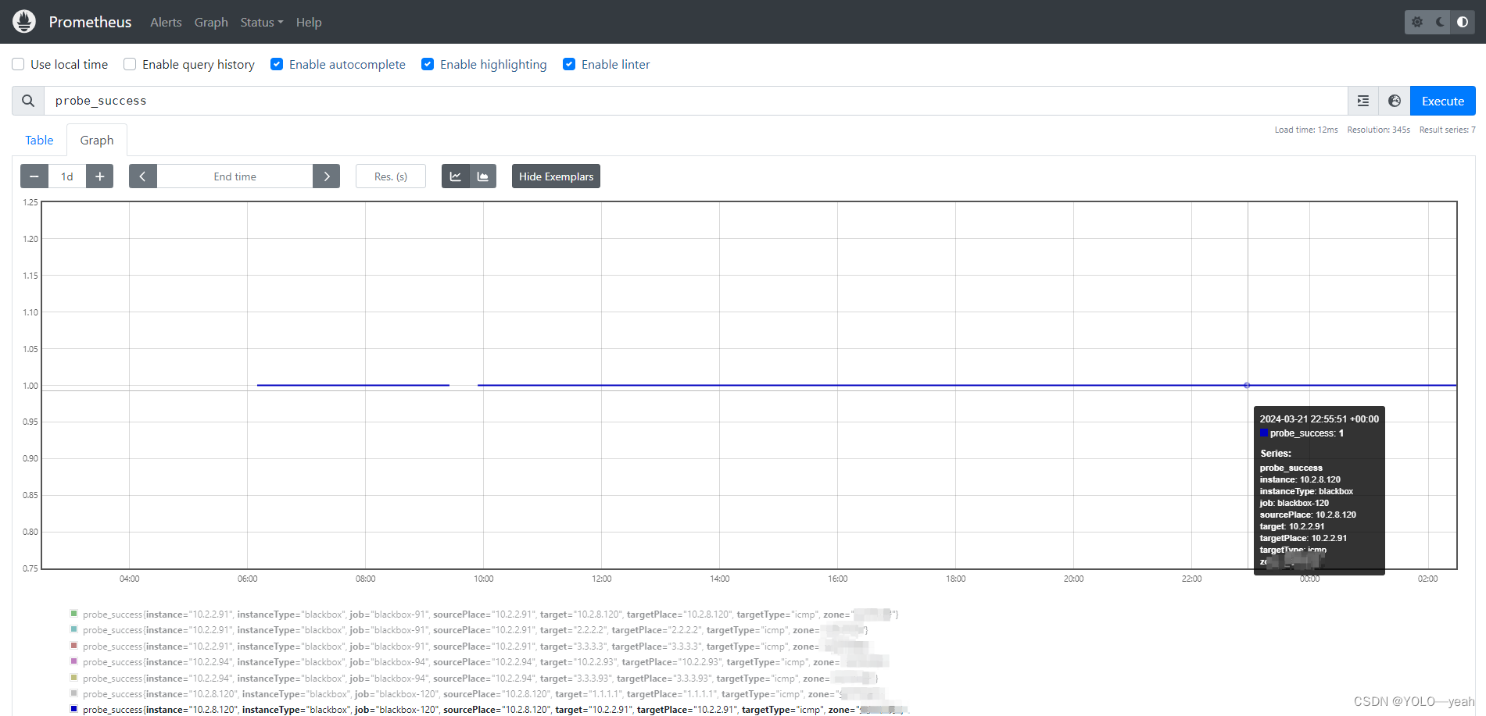The width and height of the screenshot is (1486, 716).
Task: Click the Load time: 12ms stat
Action: tap(1306, 130)
